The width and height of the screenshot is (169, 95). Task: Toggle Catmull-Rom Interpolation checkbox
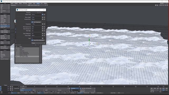point(32,40)
